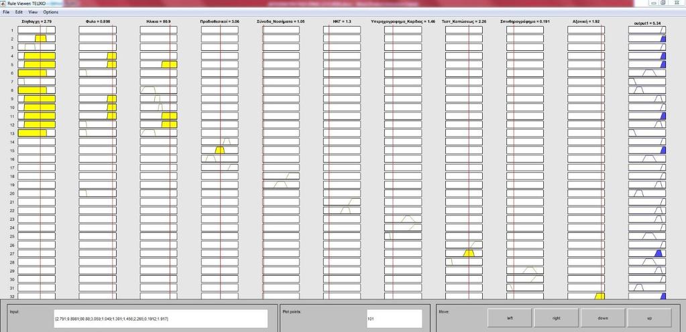The width and height of the screenshot is (686, 332).
Task: Click the 'Αξονική = 1.92' column header
Action: click(x=586, y=21)
